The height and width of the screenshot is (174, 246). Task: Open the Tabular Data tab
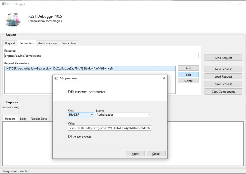click(x=39, y=119)
